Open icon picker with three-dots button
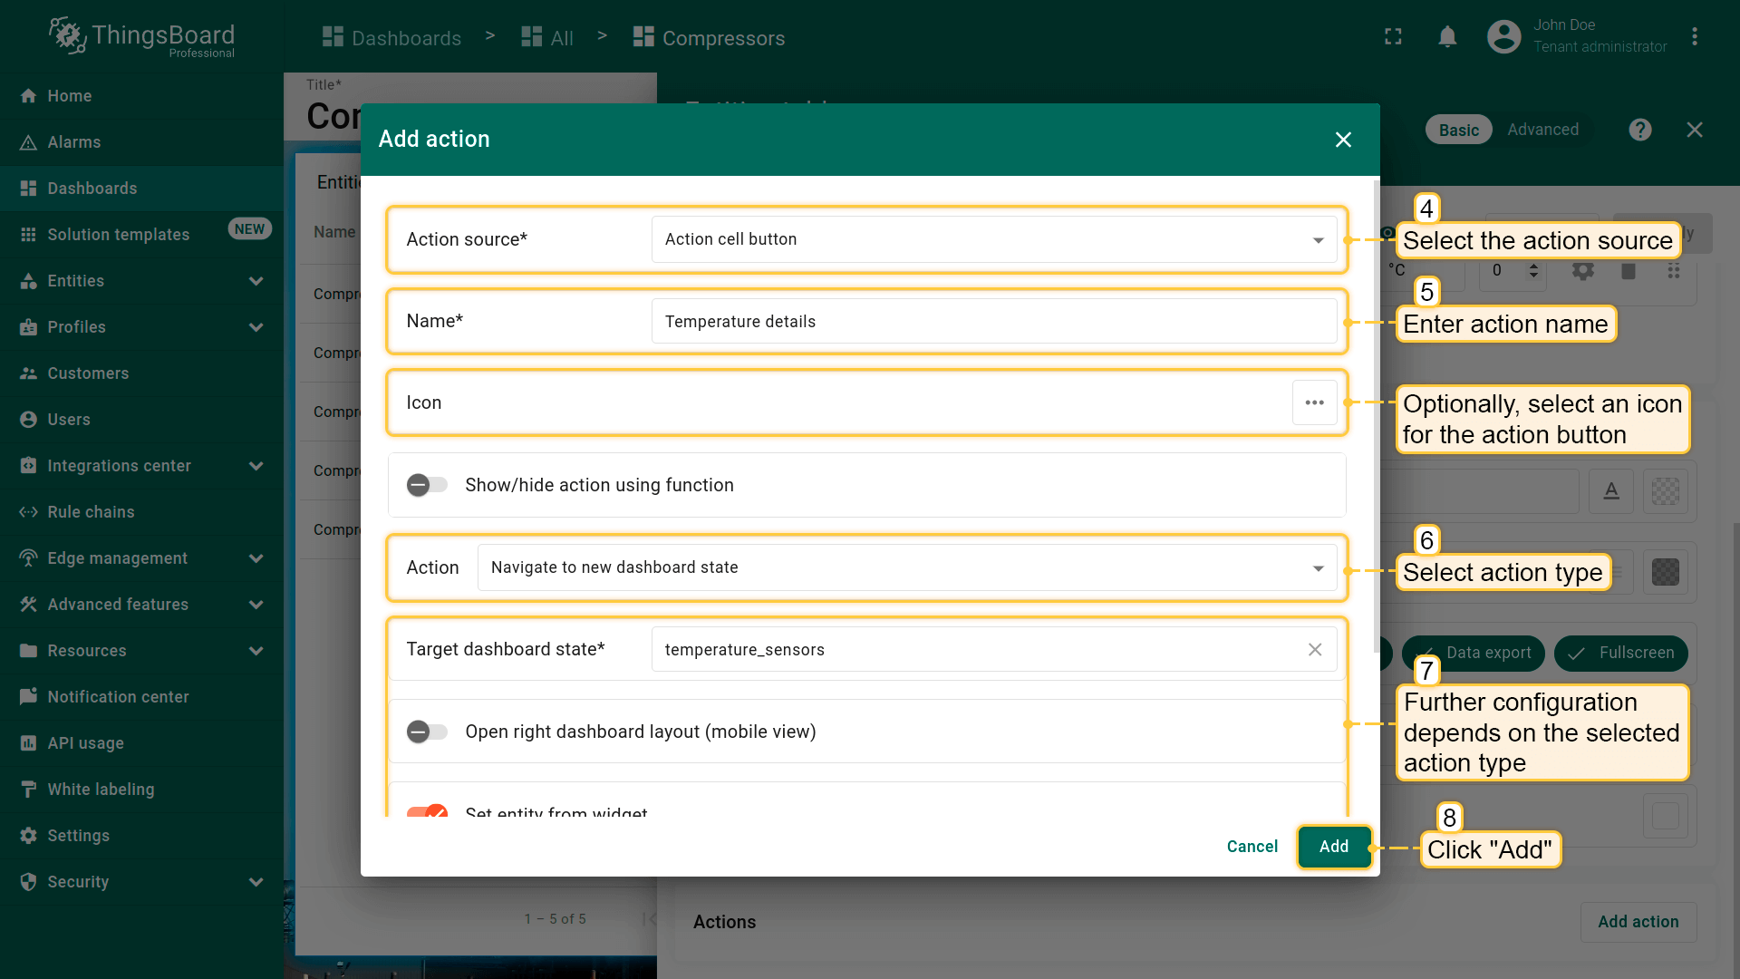This screenshot has height=979, width=1740. [x=1314, y=402]
